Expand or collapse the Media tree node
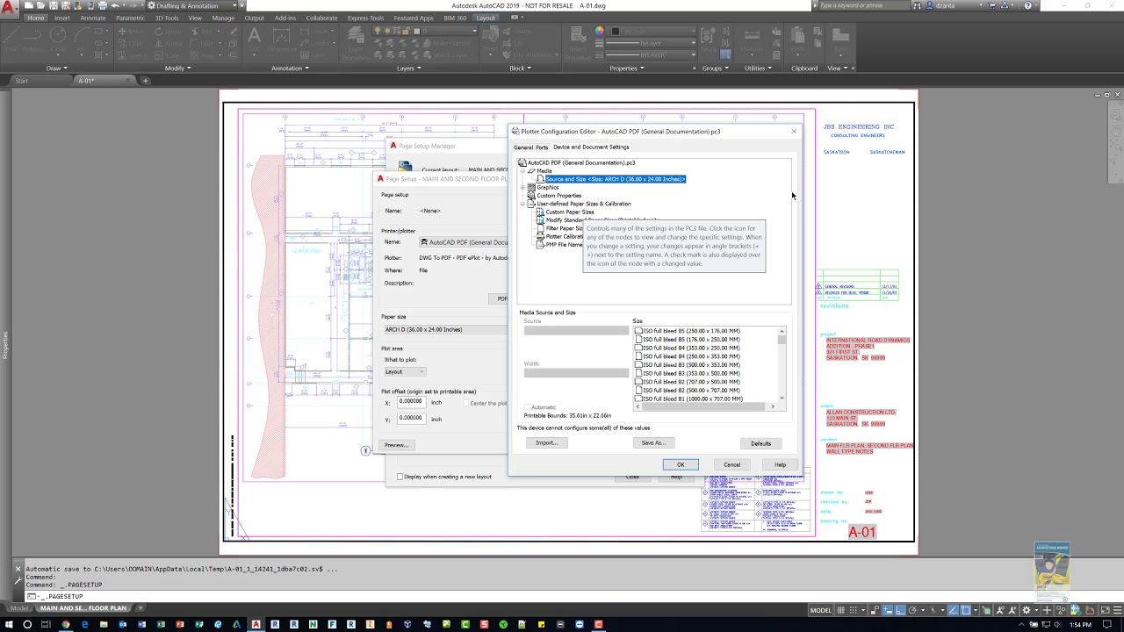 523,171
